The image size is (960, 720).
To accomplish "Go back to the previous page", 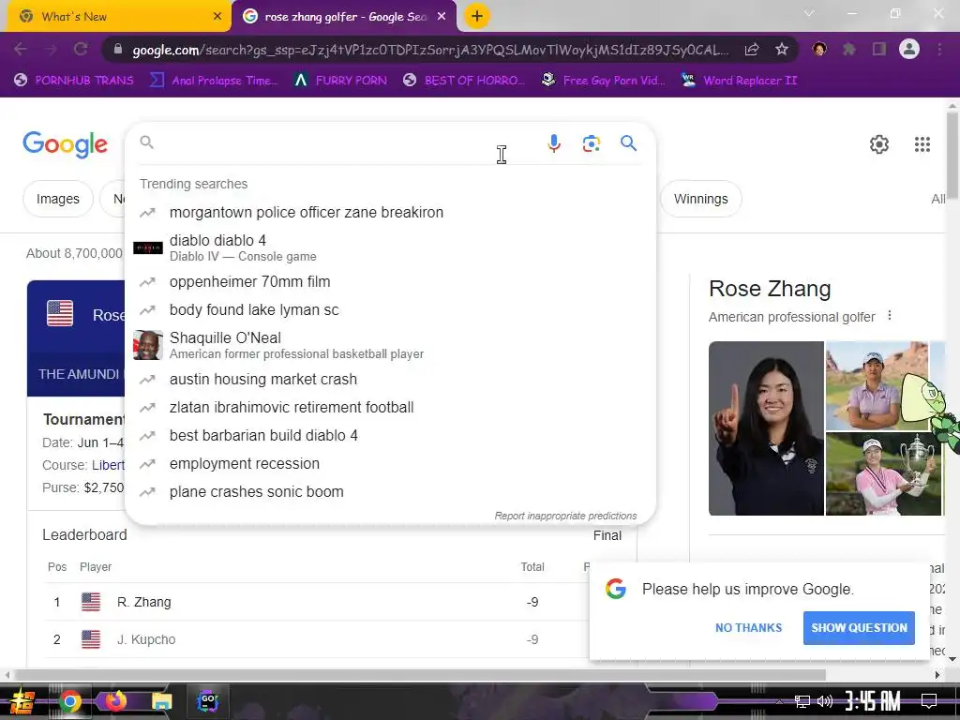I will pos(21,50).
